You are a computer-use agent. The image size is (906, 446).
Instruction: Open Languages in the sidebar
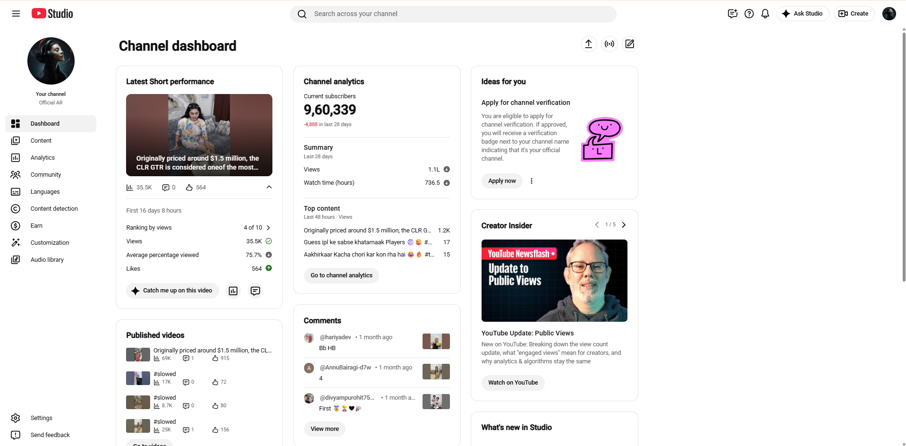coord(51,192)
